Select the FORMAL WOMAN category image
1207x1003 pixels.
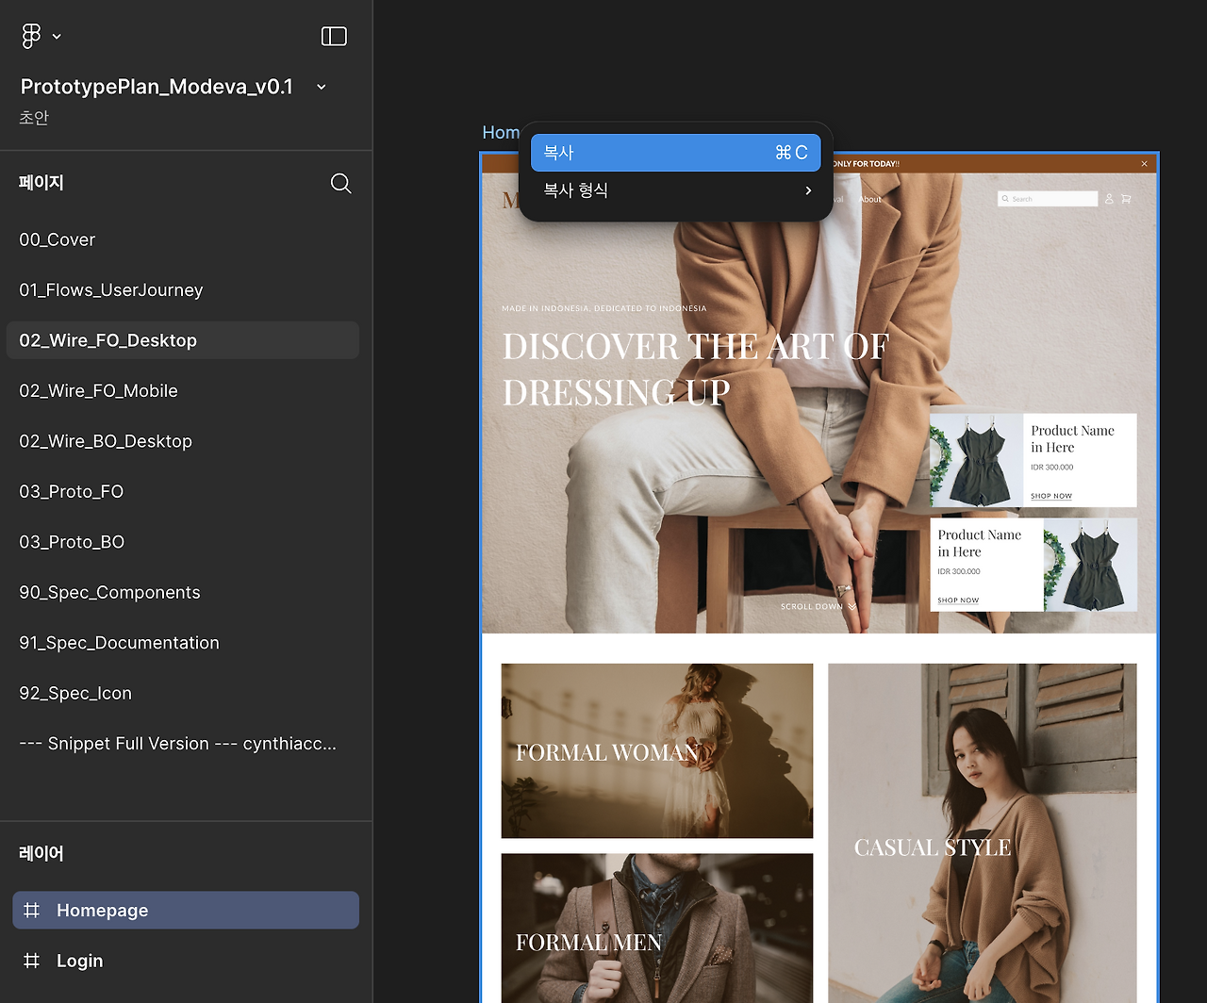pyautogui.click(x=657, y=751)
